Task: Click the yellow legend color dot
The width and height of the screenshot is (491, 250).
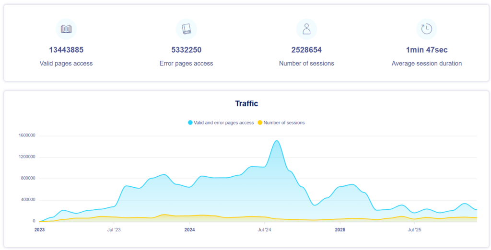Action: tap(260, 123)
